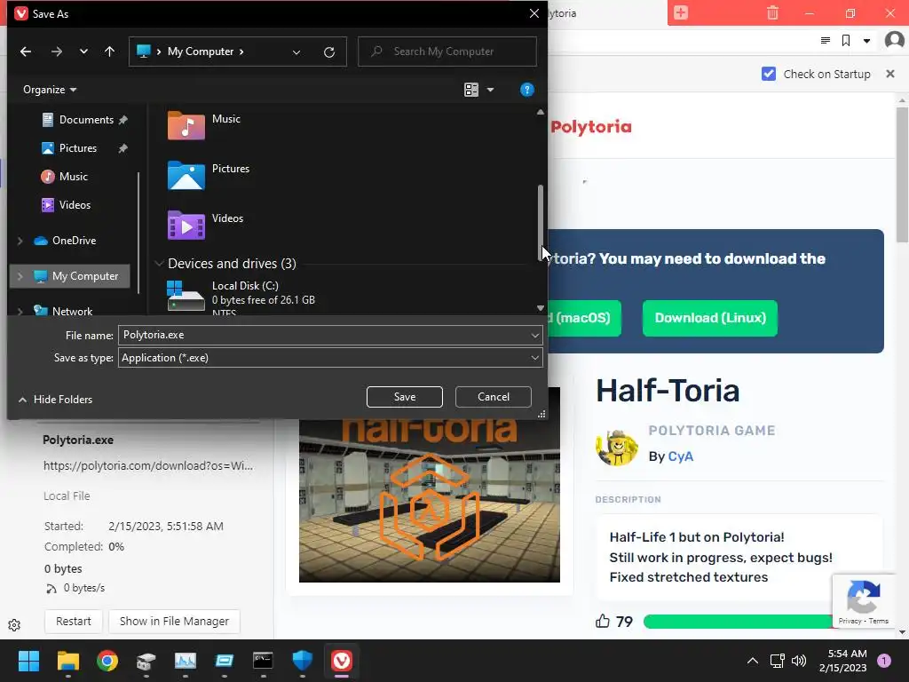Viewport: 909px width, 682px height.
Task: Launch Chrome from taskbar
Action: pos(107,661)
